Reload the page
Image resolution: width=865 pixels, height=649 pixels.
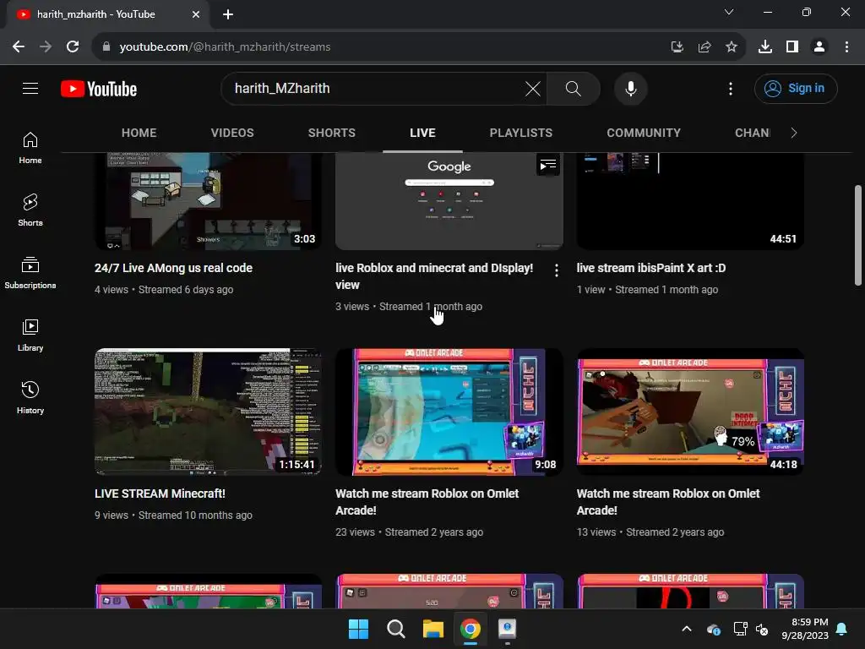coord(73,47)
